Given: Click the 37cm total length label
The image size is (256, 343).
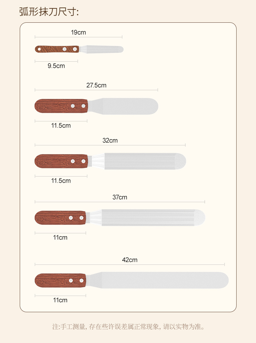Looking at the screenshot, I should pyautogui.click(x=120, y=197).
